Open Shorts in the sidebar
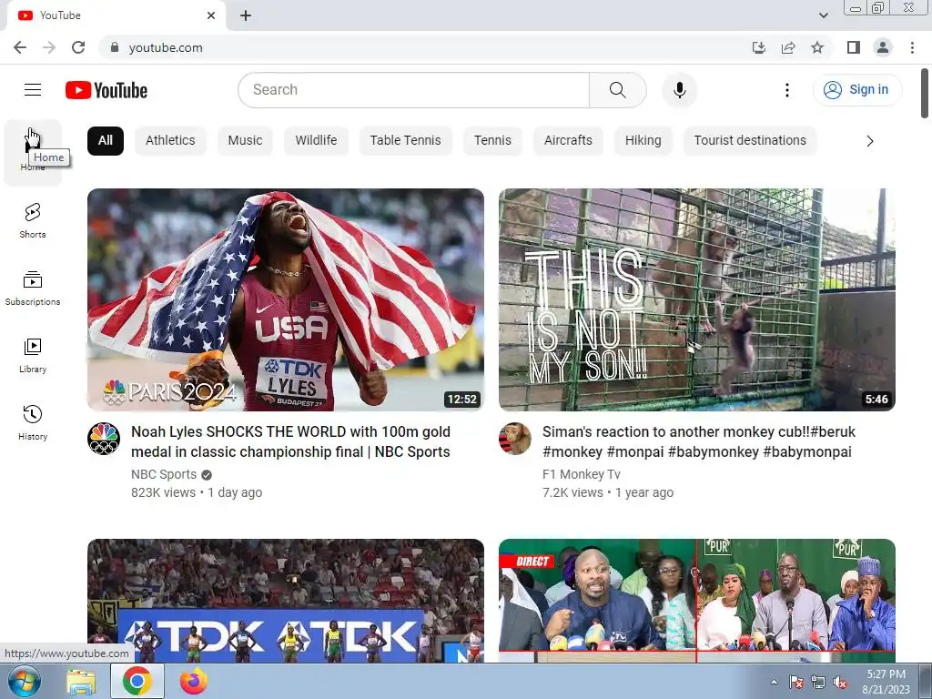Image resolution: width=932 pixels, height=699 pixels. point(33,220)
